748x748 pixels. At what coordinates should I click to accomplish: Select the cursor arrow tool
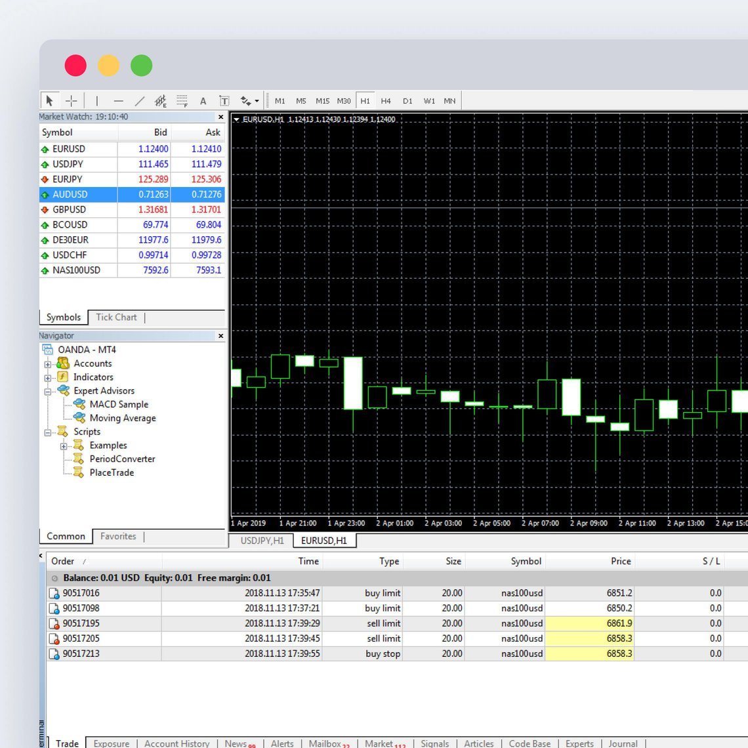49,100
